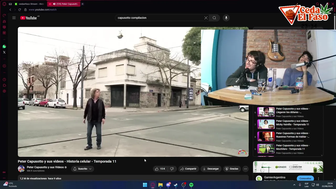Start voice search with microphone icon
Screen dimensions: 336x189
[x=226, y=18]
